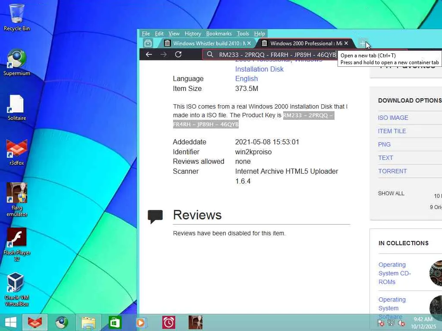The image size is (442, 331).
Task: Click the highlighted product key text
Action: coord(253,120)
